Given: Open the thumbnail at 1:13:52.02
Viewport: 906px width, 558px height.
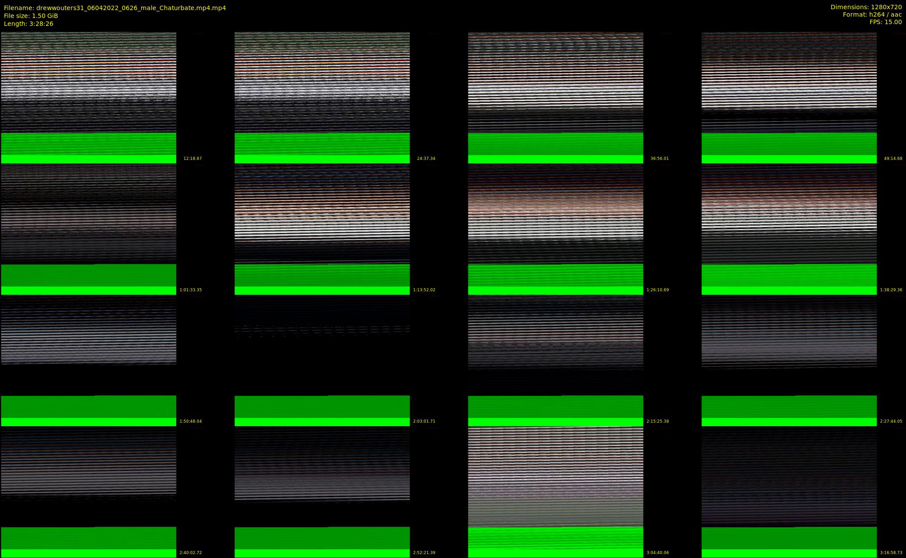Looking at the screenshot, I should click(x=322, y=229).
